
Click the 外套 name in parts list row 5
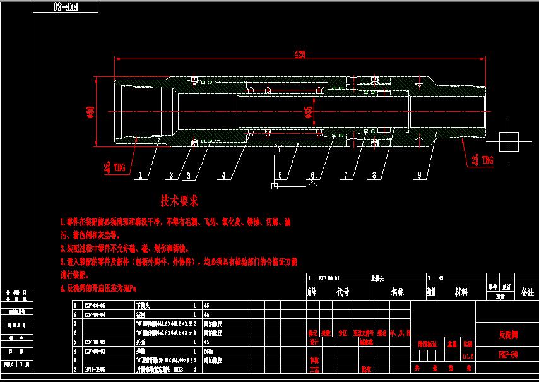point(141,342)
